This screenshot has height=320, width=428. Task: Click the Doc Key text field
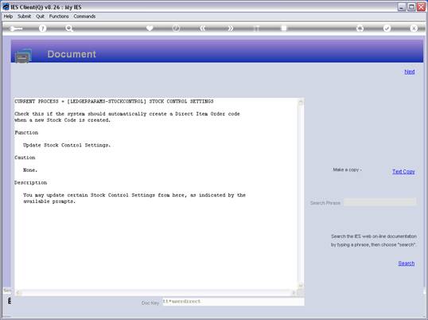point(233,302)
